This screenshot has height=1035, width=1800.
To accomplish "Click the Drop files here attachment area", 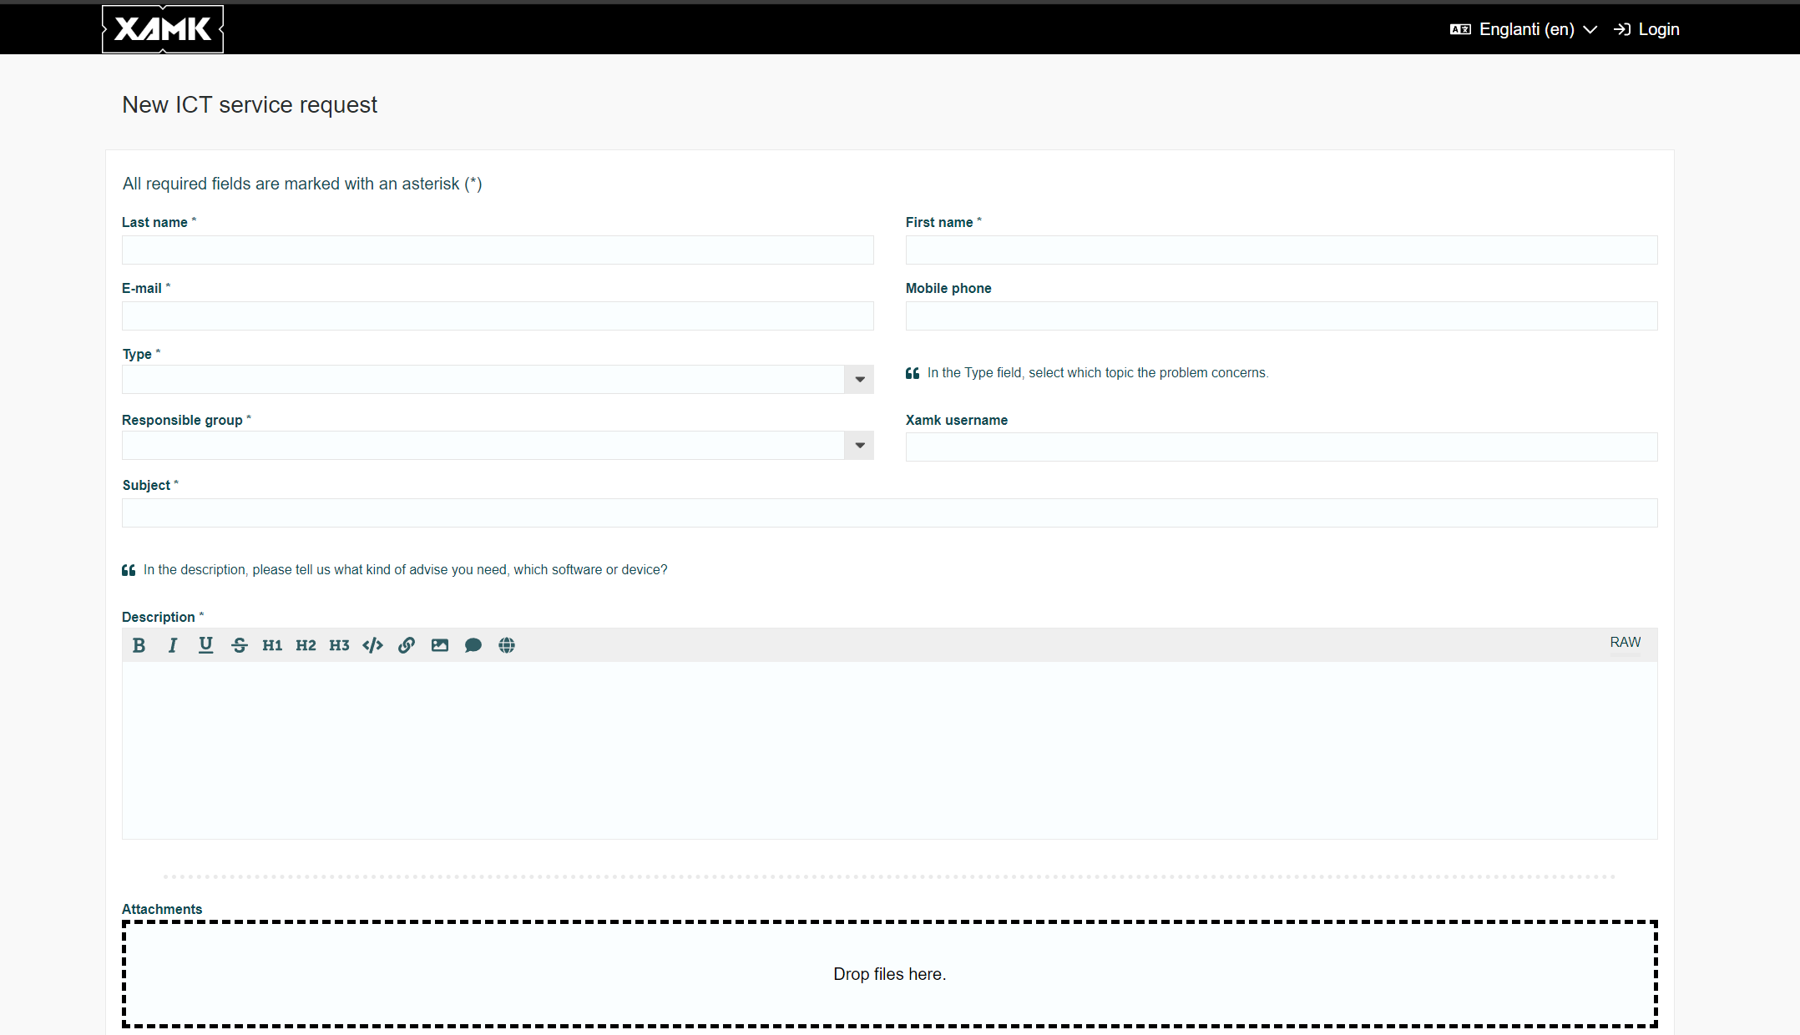I will click(x=889, y=974).
